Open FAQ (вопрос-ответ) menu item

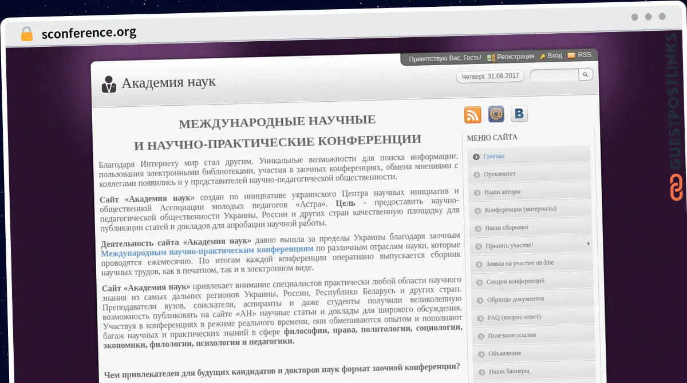514,317
